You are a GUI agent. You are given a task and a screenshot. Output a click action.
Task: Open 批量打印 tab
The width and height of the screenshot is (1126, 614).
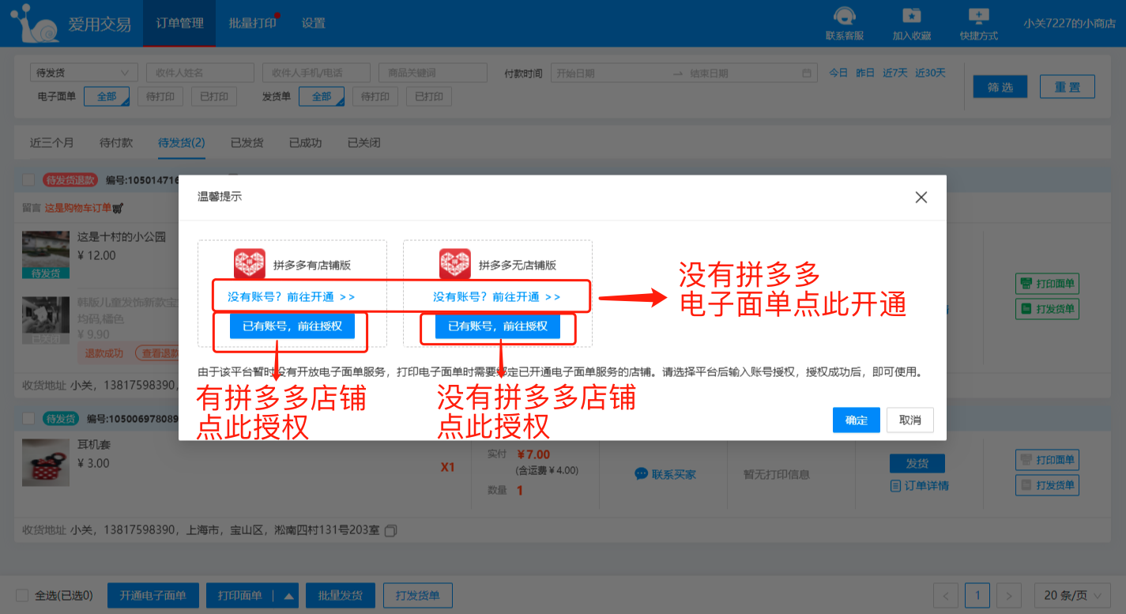253,23
